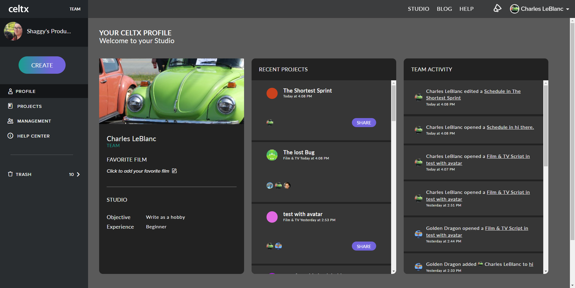Open The lost Bug project
Viewport: 575px width, 288px height.
[x=299, y=152]
